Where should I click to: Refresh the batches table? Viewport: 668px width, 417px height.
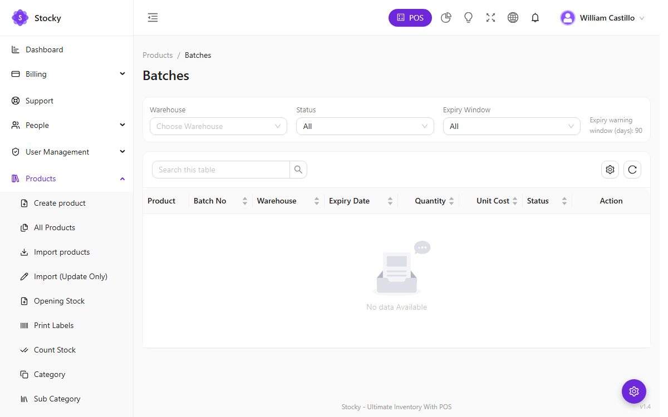coord(632,170)
